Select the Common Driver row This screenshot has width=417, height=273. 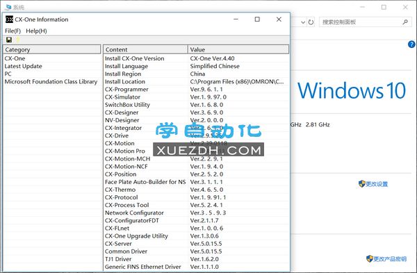pos(196,251)
